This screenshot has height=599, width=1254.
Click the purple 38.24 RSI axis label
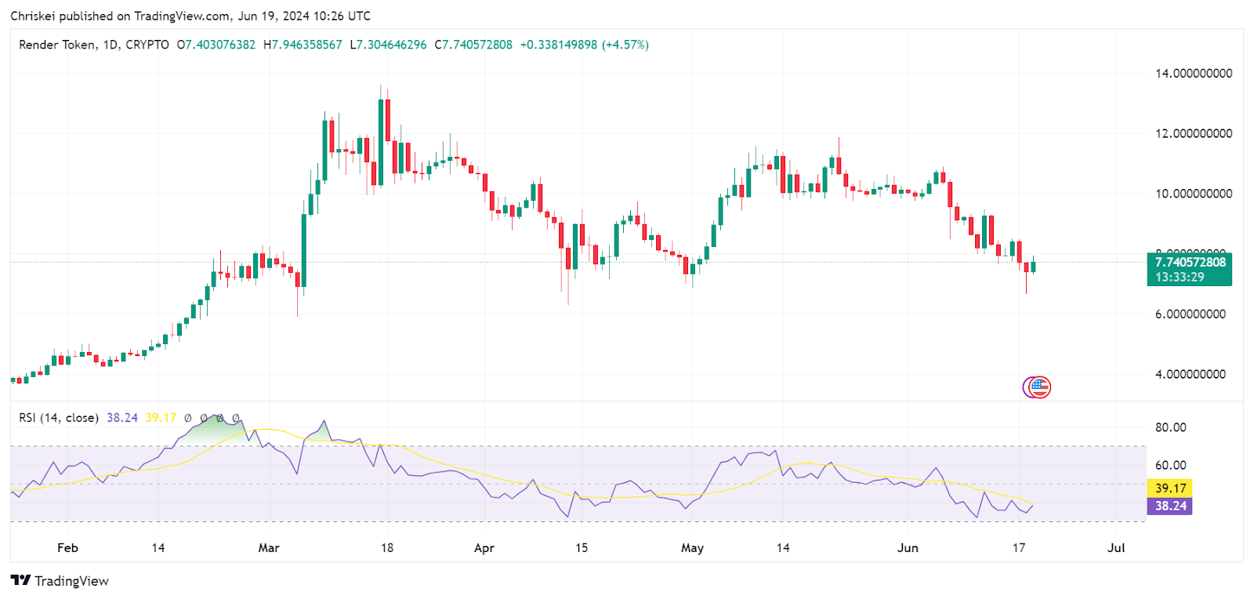pyautogui.click(x=1169, y=506)
